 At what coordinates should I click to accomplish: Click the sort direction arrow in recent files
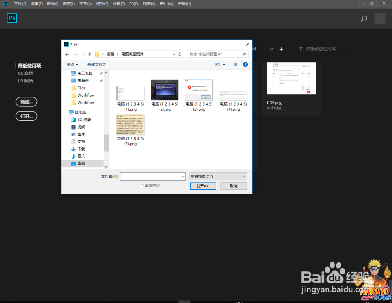281,49
